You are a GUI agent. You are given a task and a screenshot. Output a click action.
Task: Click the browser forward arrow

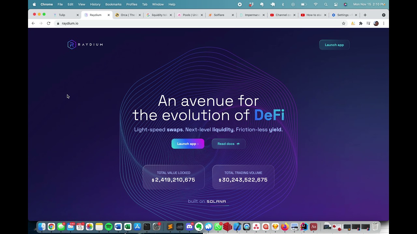(x=41, y=23)
